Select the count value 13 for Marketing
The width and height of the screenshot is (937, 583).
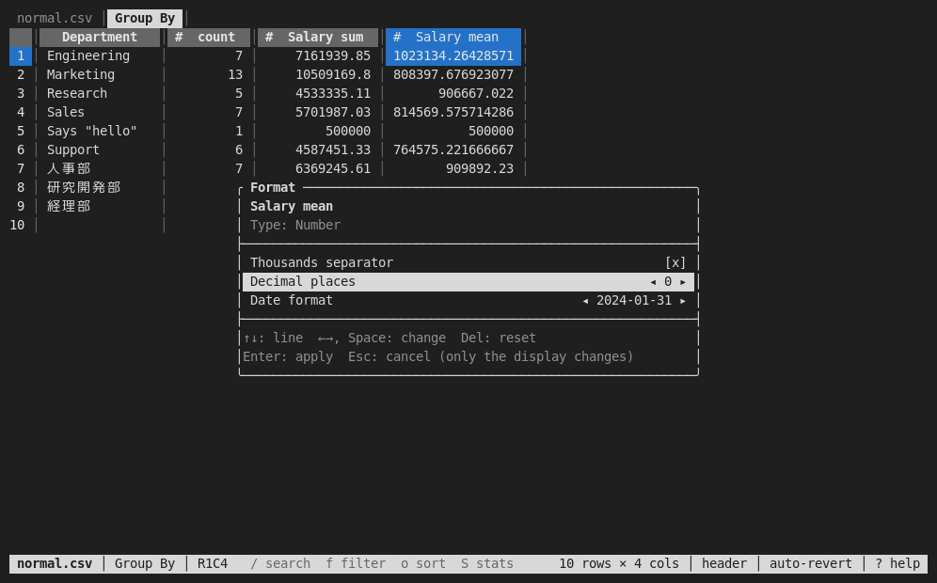click(x=235, y=74)
